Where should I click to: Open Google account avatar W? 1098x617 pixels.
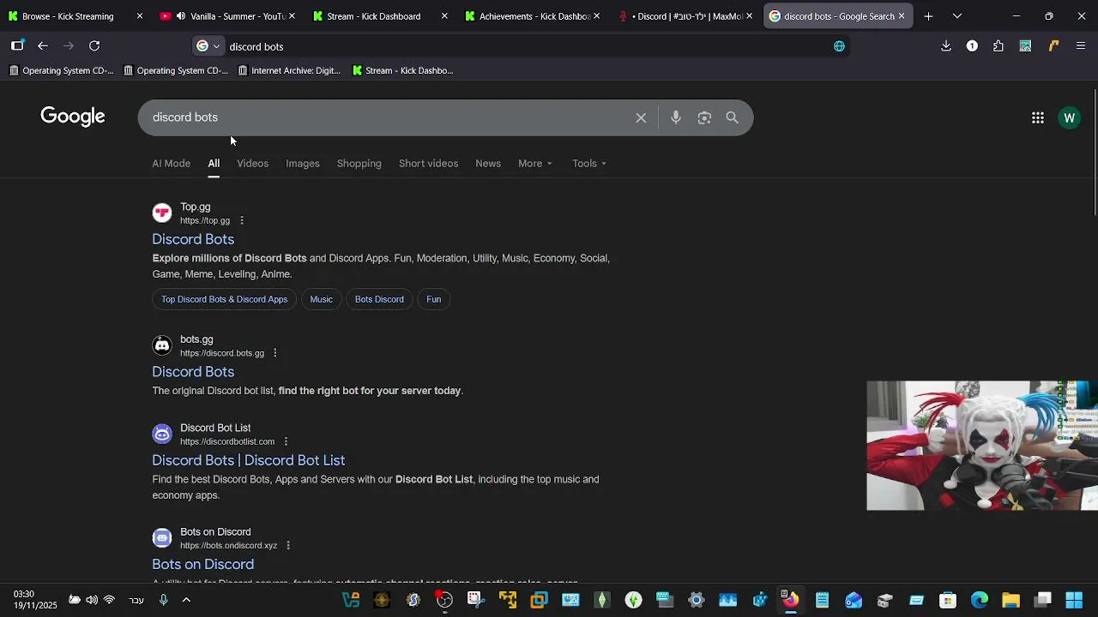pos(1069,118)
